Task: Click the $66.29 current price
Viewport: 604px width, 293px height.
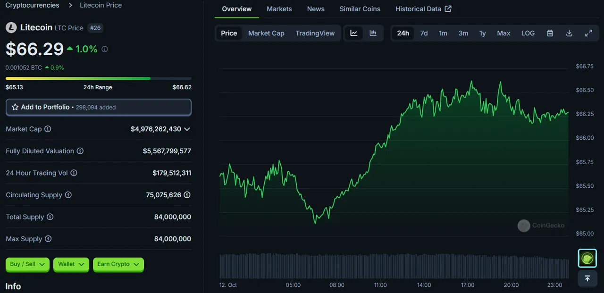Action: click(34, 49)
